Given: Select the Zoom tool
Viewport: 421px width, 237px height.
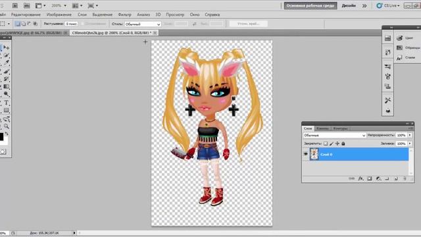Looking at the screenshot, I should point(6,126).
